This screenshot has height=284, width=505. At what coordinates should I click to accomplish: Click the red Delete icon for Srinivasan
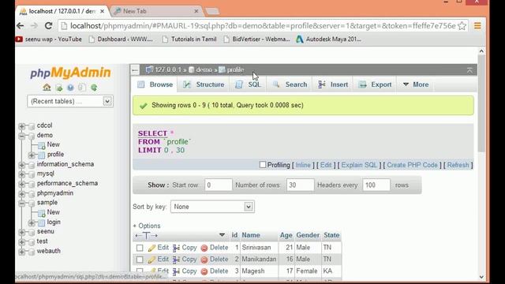tap(204, 248)
